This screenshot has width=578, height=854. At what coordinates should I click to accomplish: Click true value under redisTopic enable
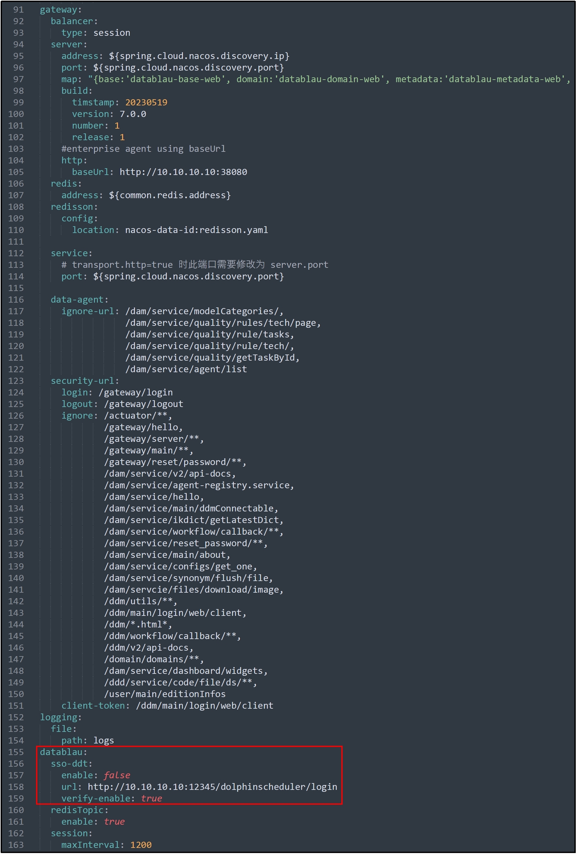[114, 822]
